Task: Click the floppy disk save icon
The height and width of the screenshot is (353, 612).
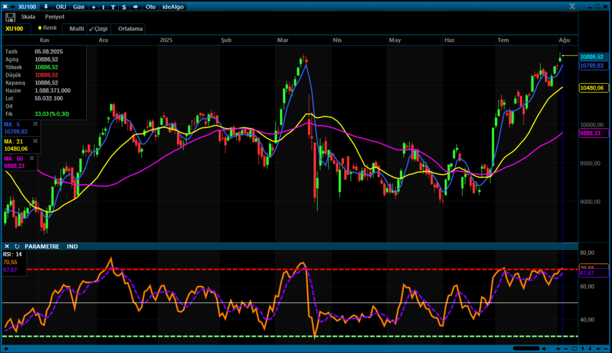Action: pyautogui.click(x=10, y=17)
